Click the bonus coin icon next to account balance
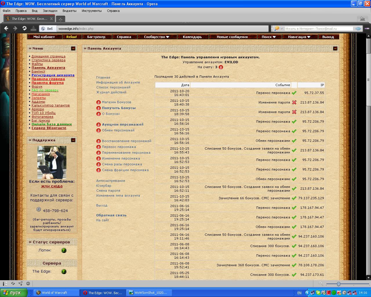 (x=221, y=67)
